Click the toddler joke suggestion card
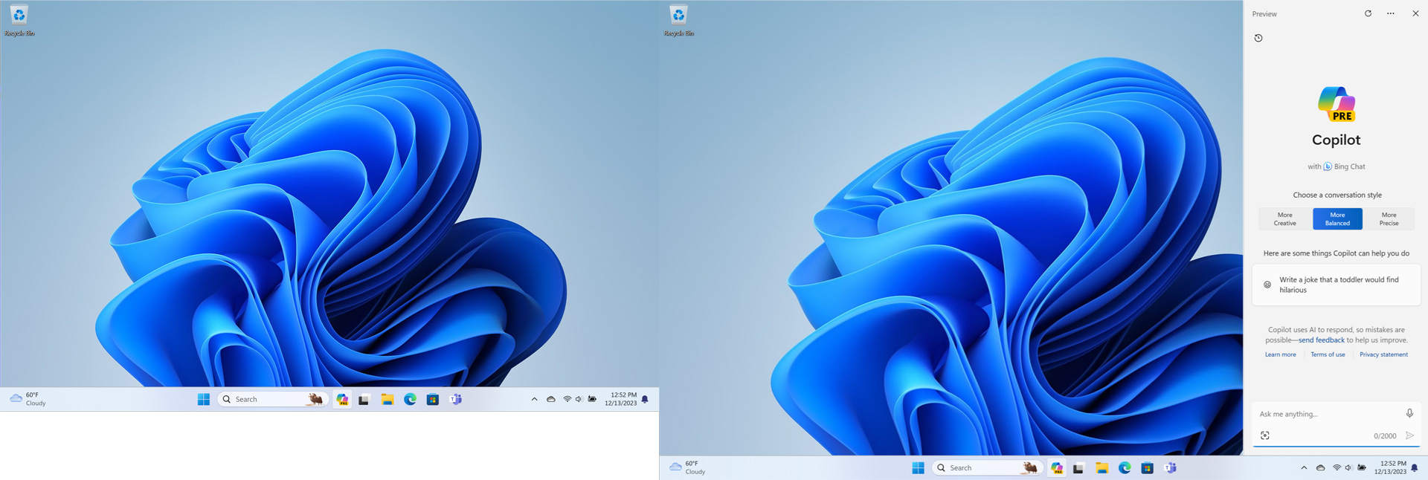Image resolution: width=1428 pixels, height=480 pixels. pos(1337,285)
